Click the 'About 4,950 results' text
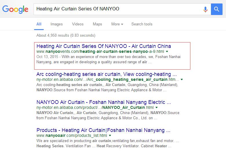Screen dimensions: 226x151 [66, 36]
